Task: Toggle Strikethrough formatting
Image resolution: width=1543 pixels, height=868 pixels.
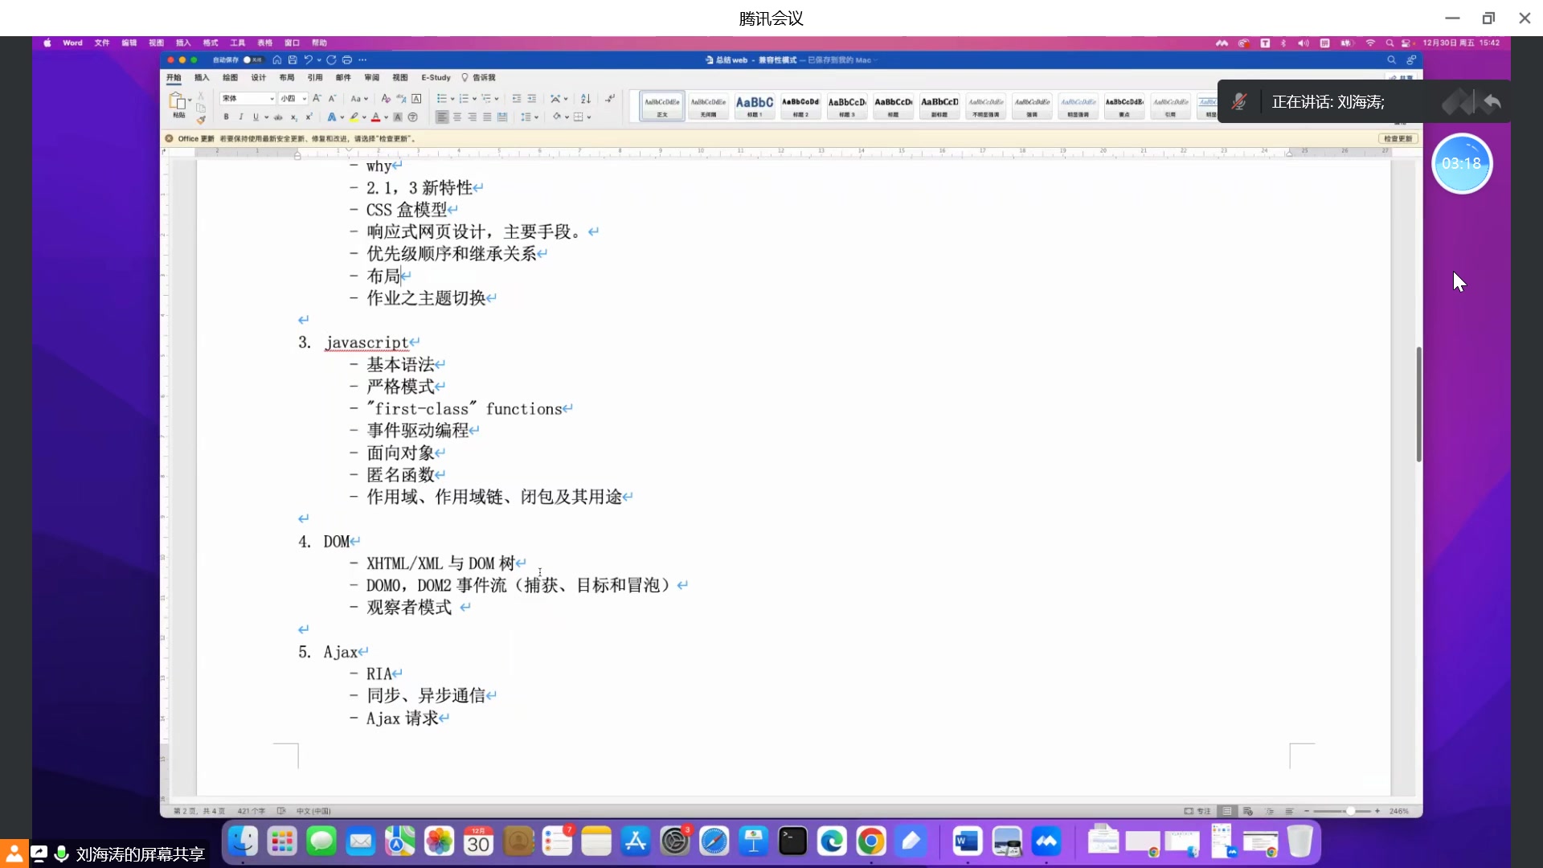Action: [x=278, y=117]
